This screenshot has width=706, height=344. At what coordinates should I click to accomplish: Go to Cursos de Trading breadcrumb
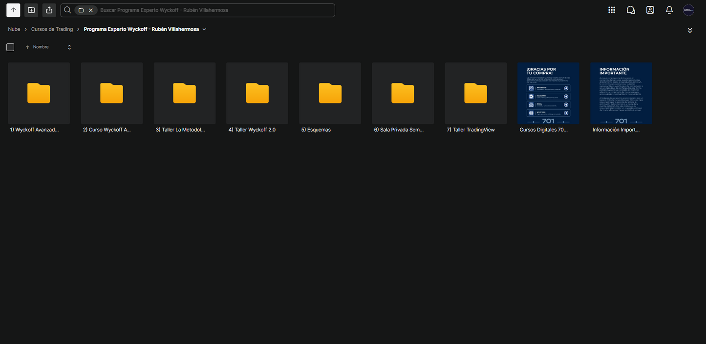52,29
